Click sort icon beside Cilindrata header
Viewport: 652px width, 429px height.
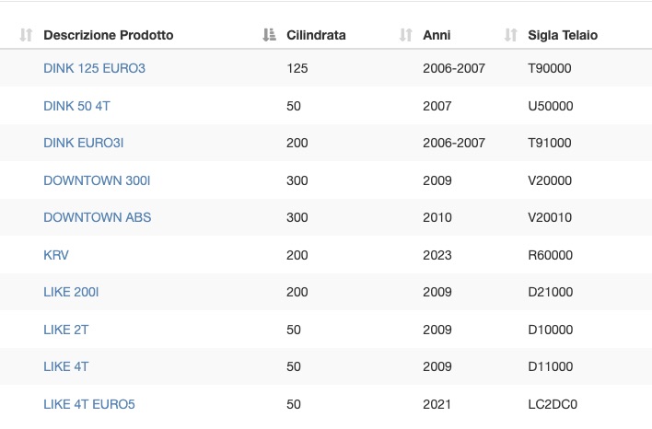[269, 35]
